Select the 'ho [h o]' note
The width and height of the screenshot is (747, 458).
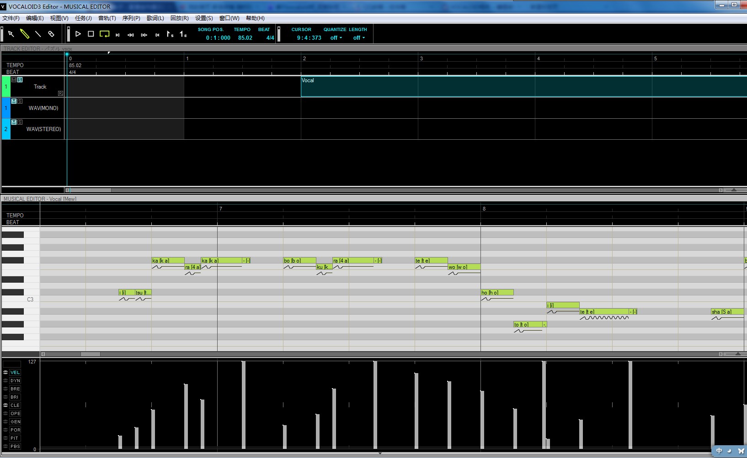tap(497, 292)
